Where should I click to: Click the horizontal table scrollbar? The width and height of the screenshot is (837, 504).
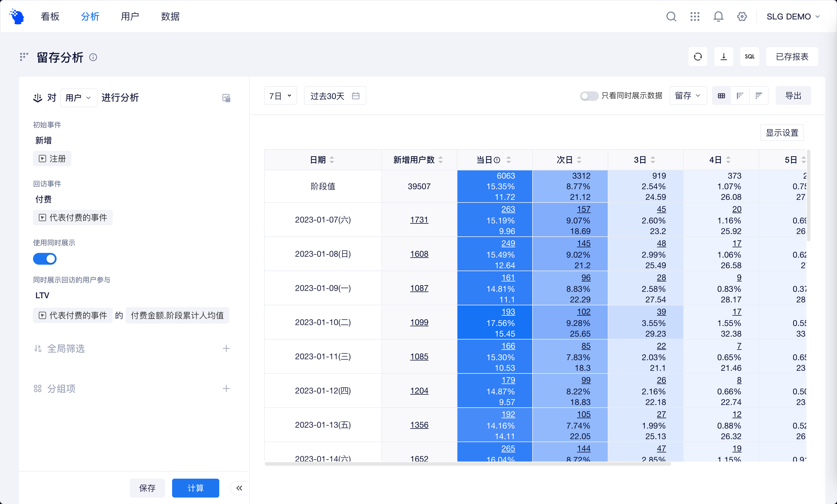[x=467, y=464]
